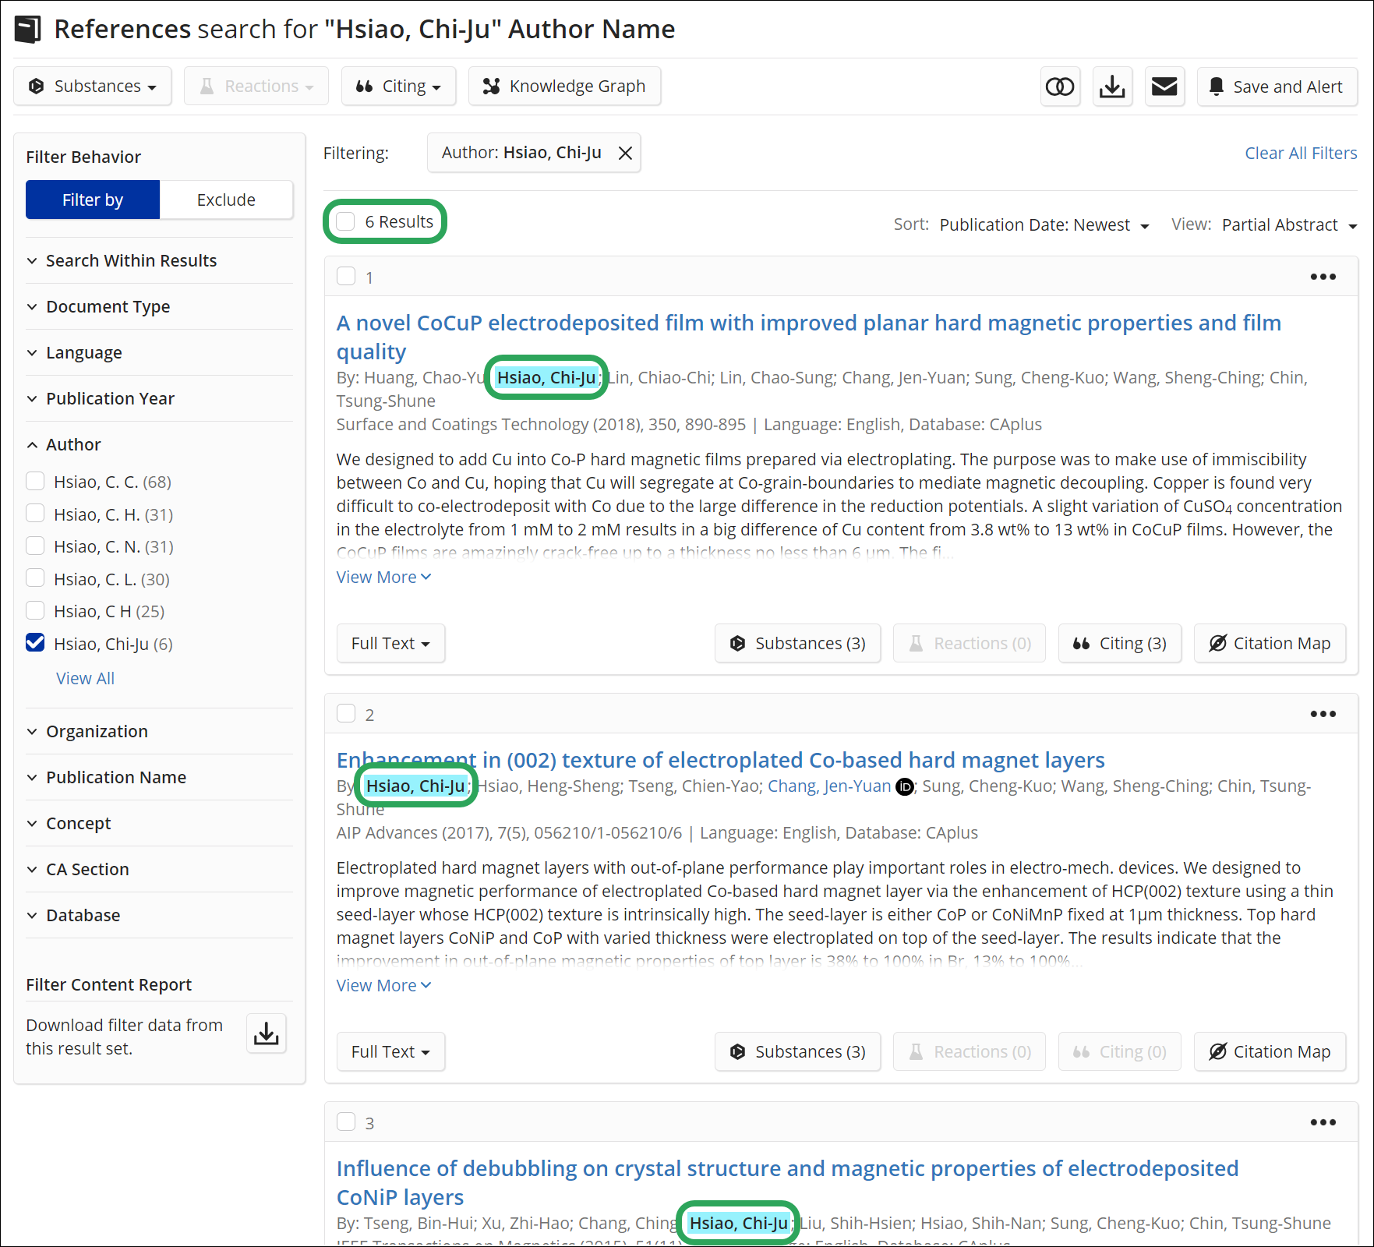This screenshot has width=1374, height=1247.
Task: Download filter content report data
Action: click(x=267, y=1033)
